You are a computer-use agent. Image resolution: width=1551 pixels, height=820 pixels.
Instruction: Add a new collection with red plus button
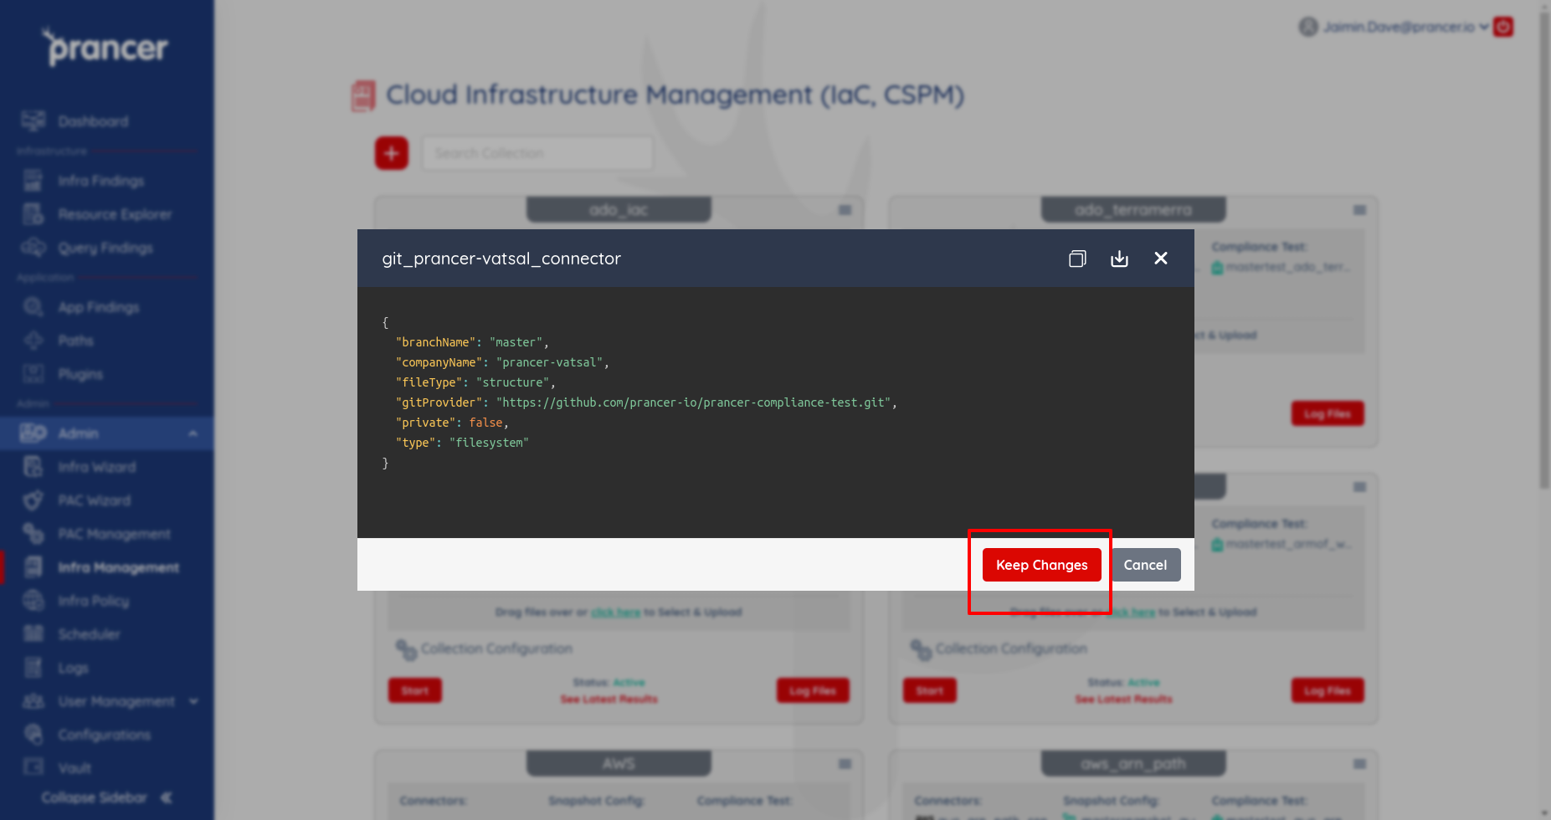point(391,153)
